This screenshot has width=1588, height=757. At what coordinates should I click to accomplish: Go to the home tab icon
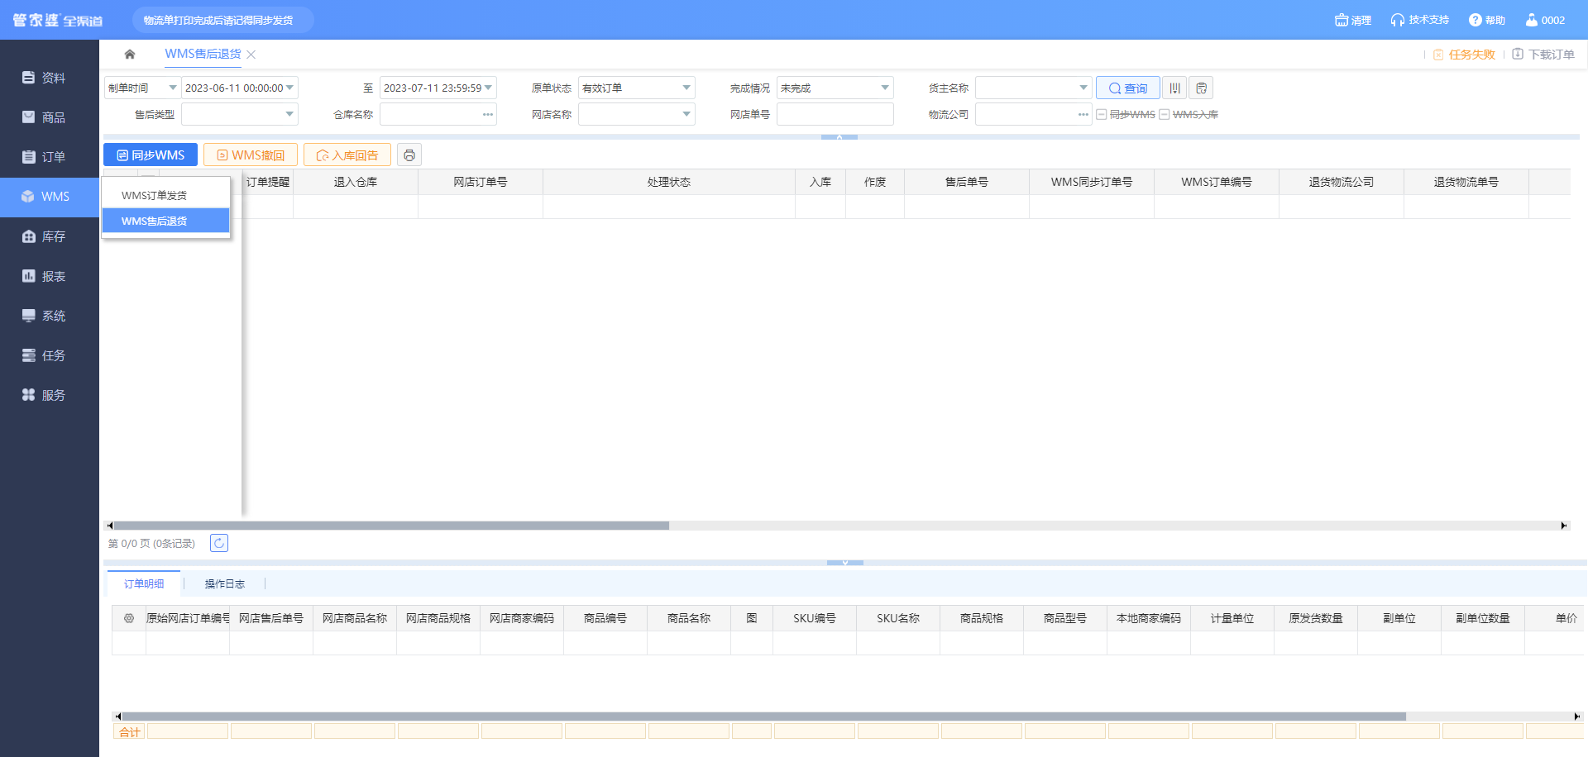pyautogui.click(x=130, y=55)
